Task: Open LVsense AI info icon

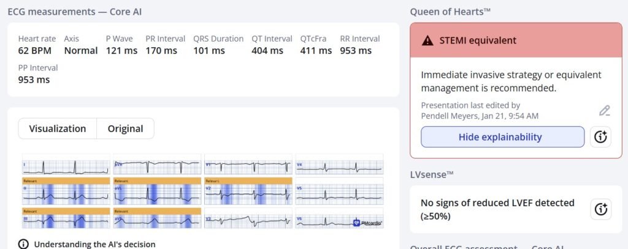Action: point(600,209)
